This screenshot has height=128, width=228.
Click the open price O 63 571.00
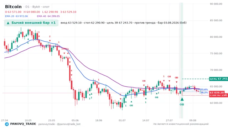point(13,12)
